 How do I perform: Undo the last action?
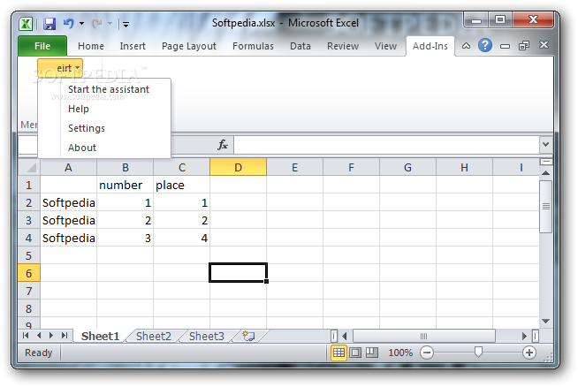(x=69, y=24)
